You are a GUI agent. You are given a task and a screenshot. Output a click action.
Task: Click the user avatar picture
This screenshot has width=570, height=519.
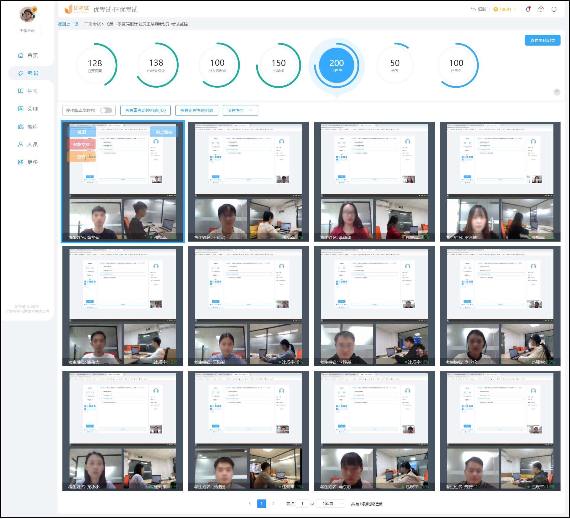pos(28,14)
